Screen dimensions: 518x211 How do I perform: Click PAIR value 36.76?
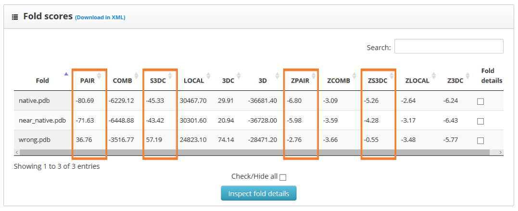(84, 140)
